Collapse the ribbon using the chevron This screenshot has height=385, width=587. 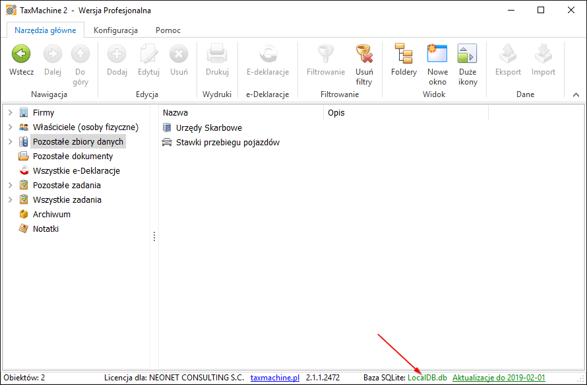point(576,95)
